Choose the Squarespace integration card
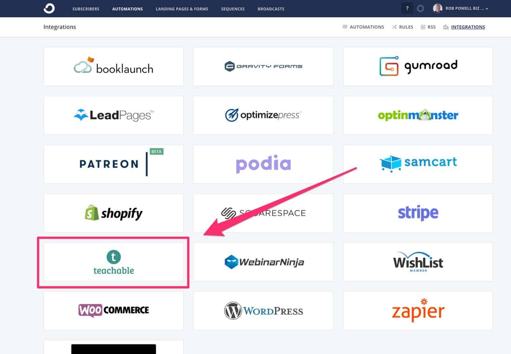 [x=263, y=213]
